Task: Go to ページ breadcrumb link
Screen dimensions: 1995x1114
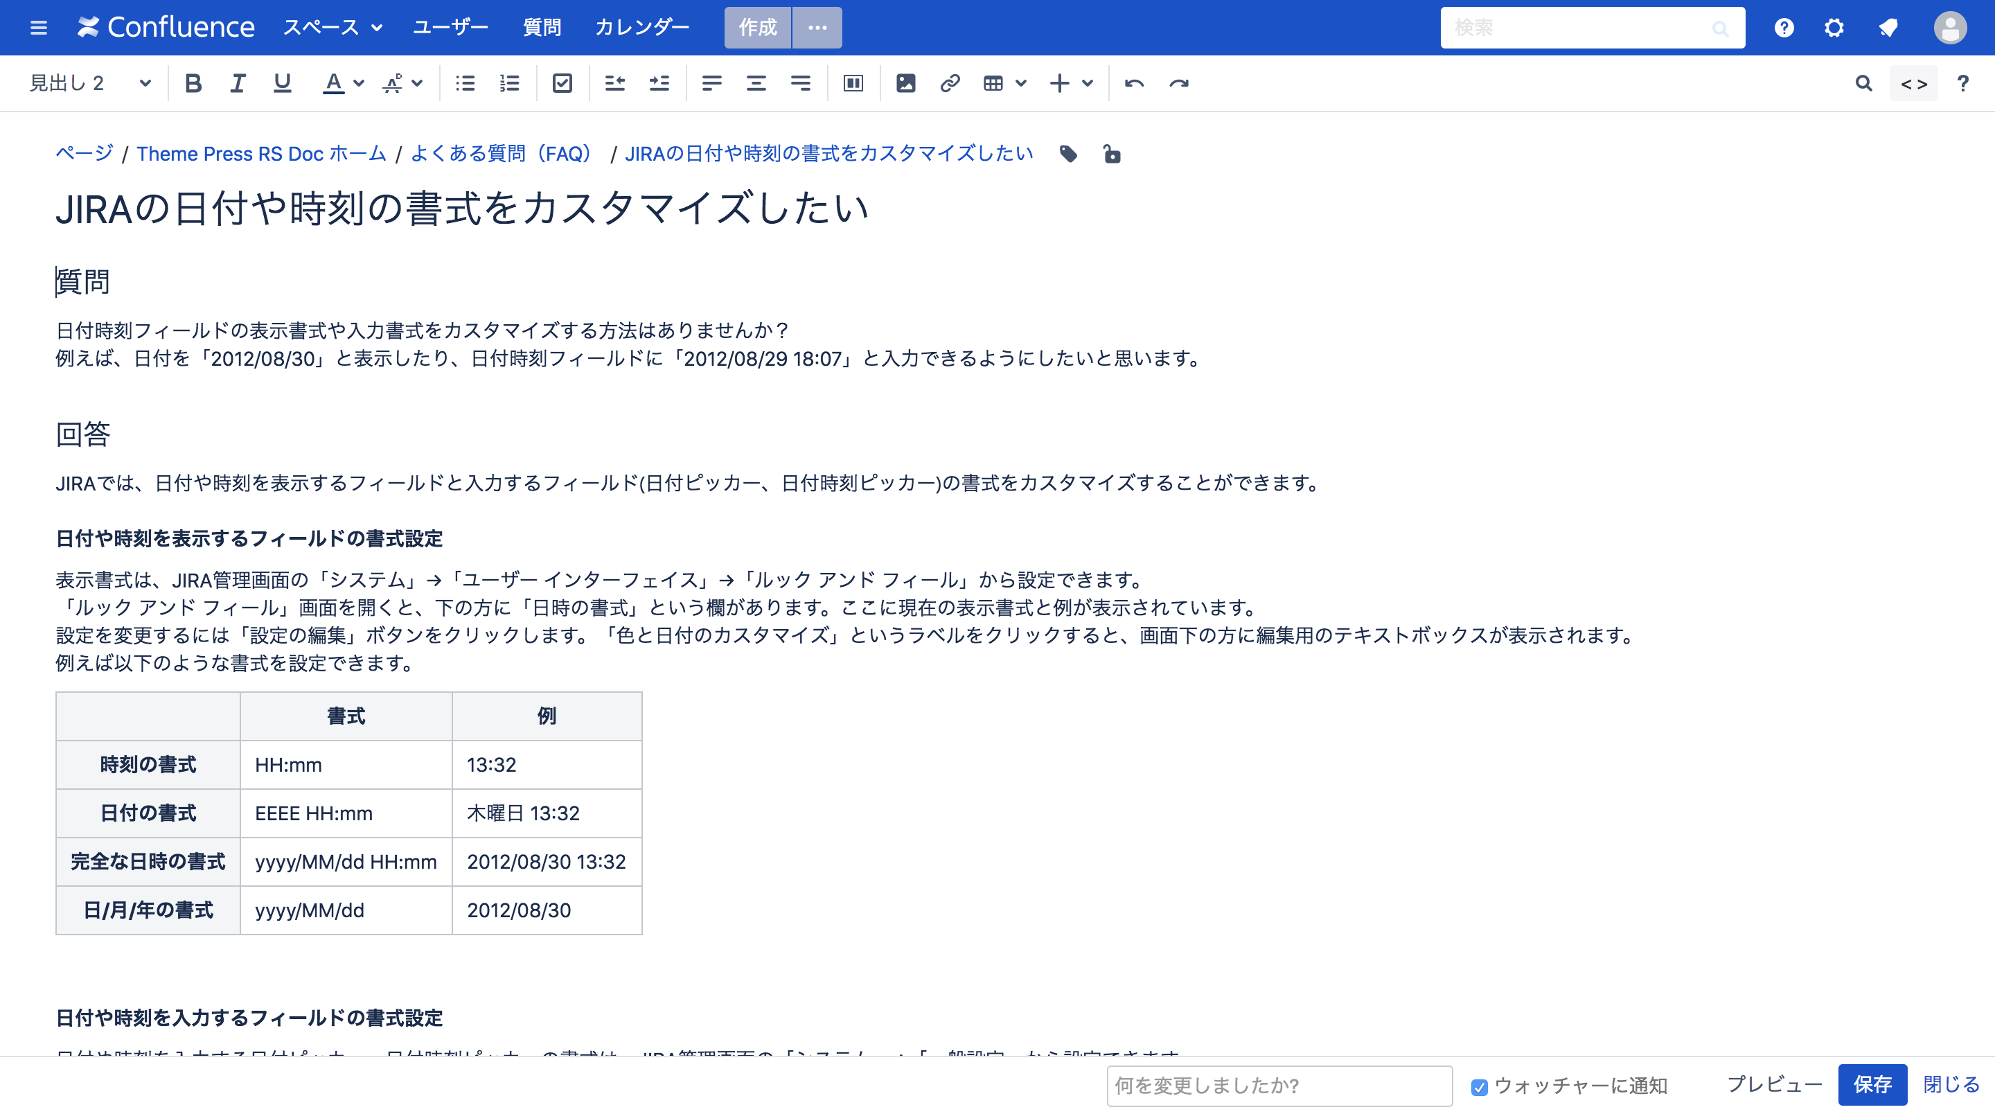Action: [85, 153]
